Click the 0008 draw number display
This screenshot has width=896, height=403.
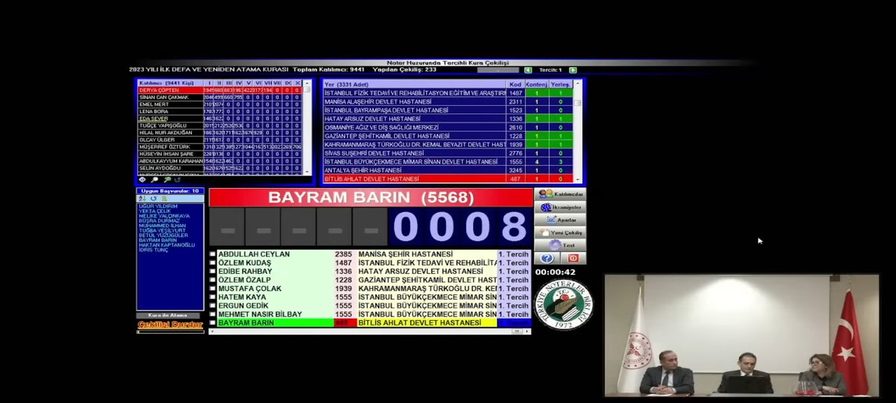tap(459, 226)
